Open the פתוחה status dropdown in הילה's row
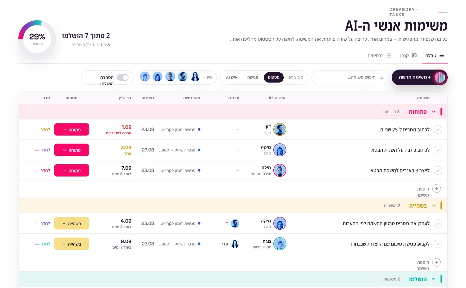 coord(71,170)
